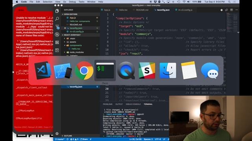This screenshot has width=252, height=141.
Task: Select Visual Studio Code in the app switcher
Action: click(x=43, y=70)
